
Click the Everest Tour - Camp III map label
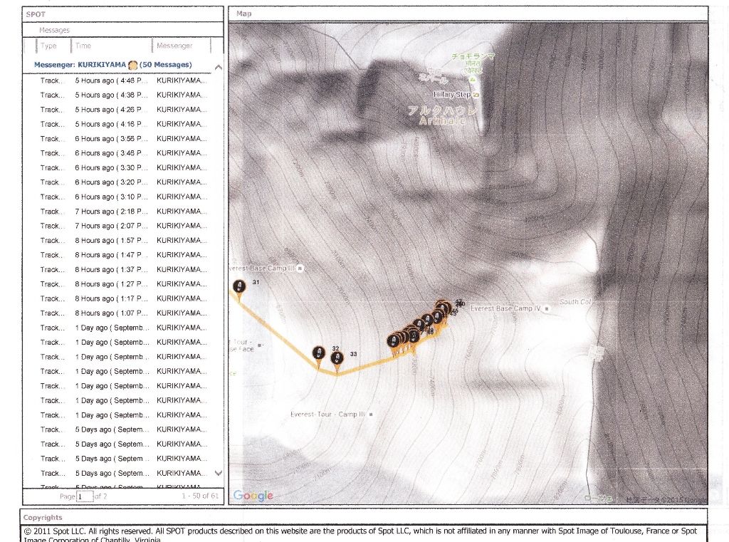tap(327, 414)
